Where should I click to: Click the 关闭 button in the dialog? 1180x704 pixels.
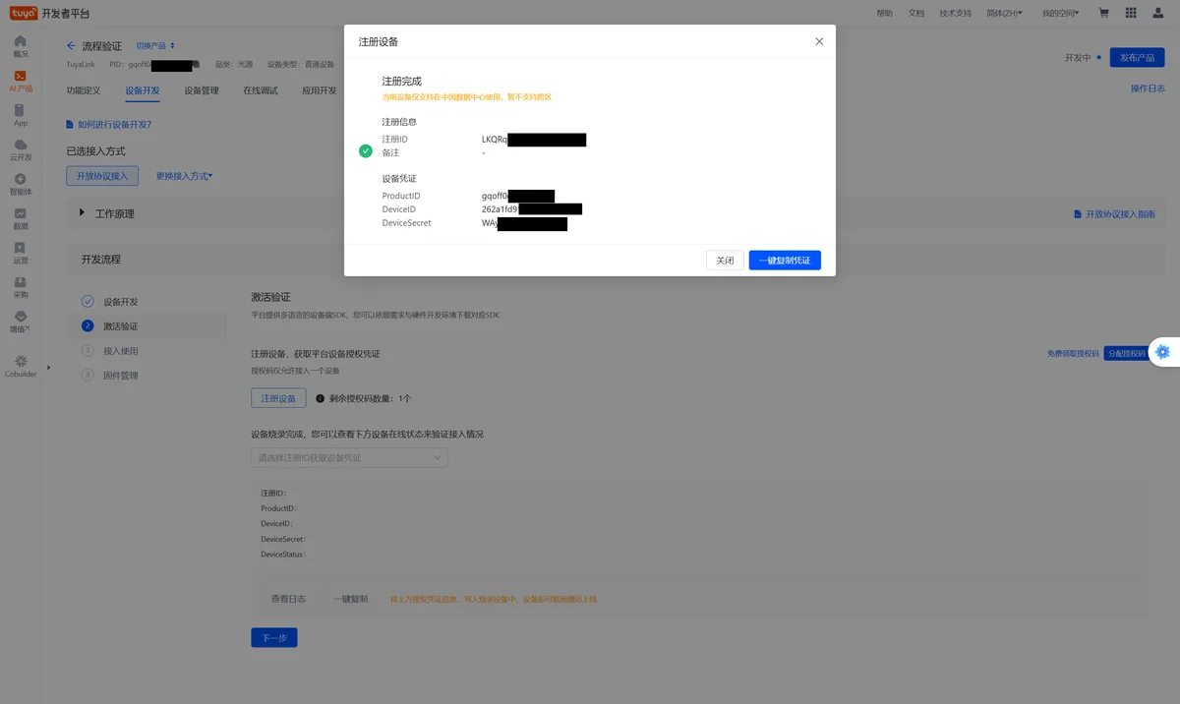[x=725, y=261]
